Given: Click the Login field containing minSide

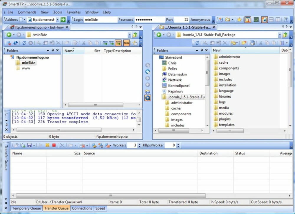Looking at the screenshot, I should 100,19.
